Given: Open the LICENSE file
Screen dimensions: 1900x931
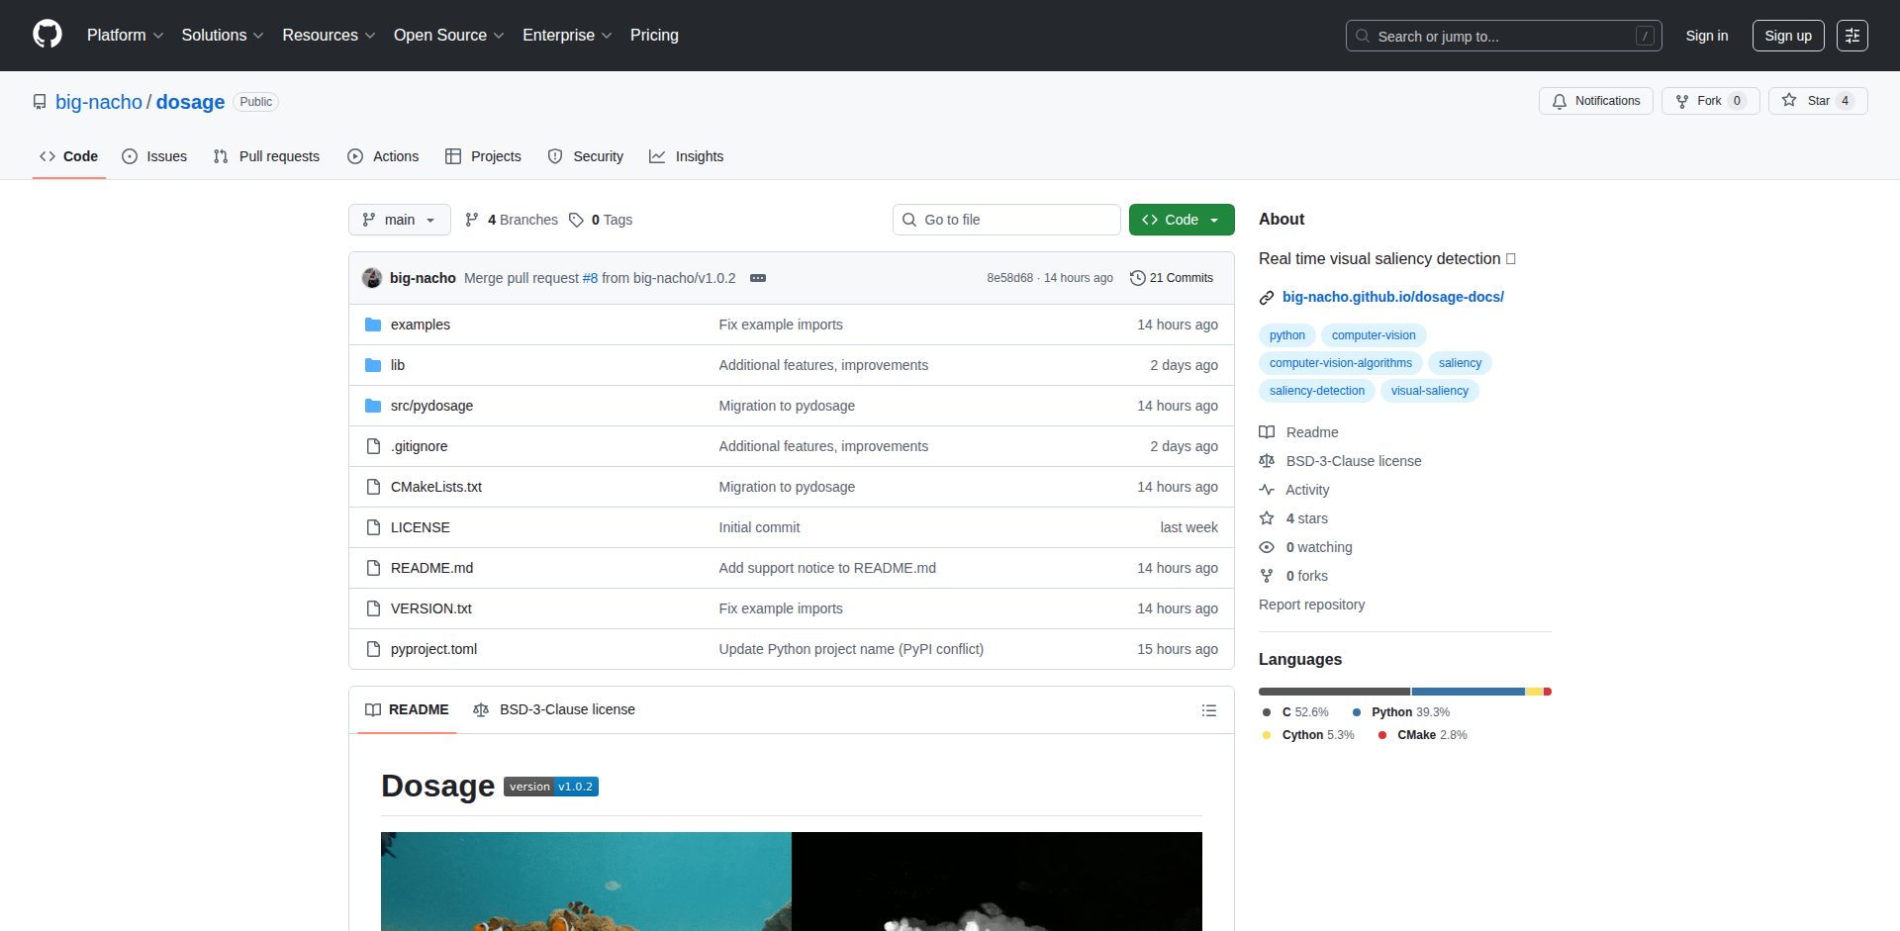Looking at the screenshot, I should tap(420, 527).
